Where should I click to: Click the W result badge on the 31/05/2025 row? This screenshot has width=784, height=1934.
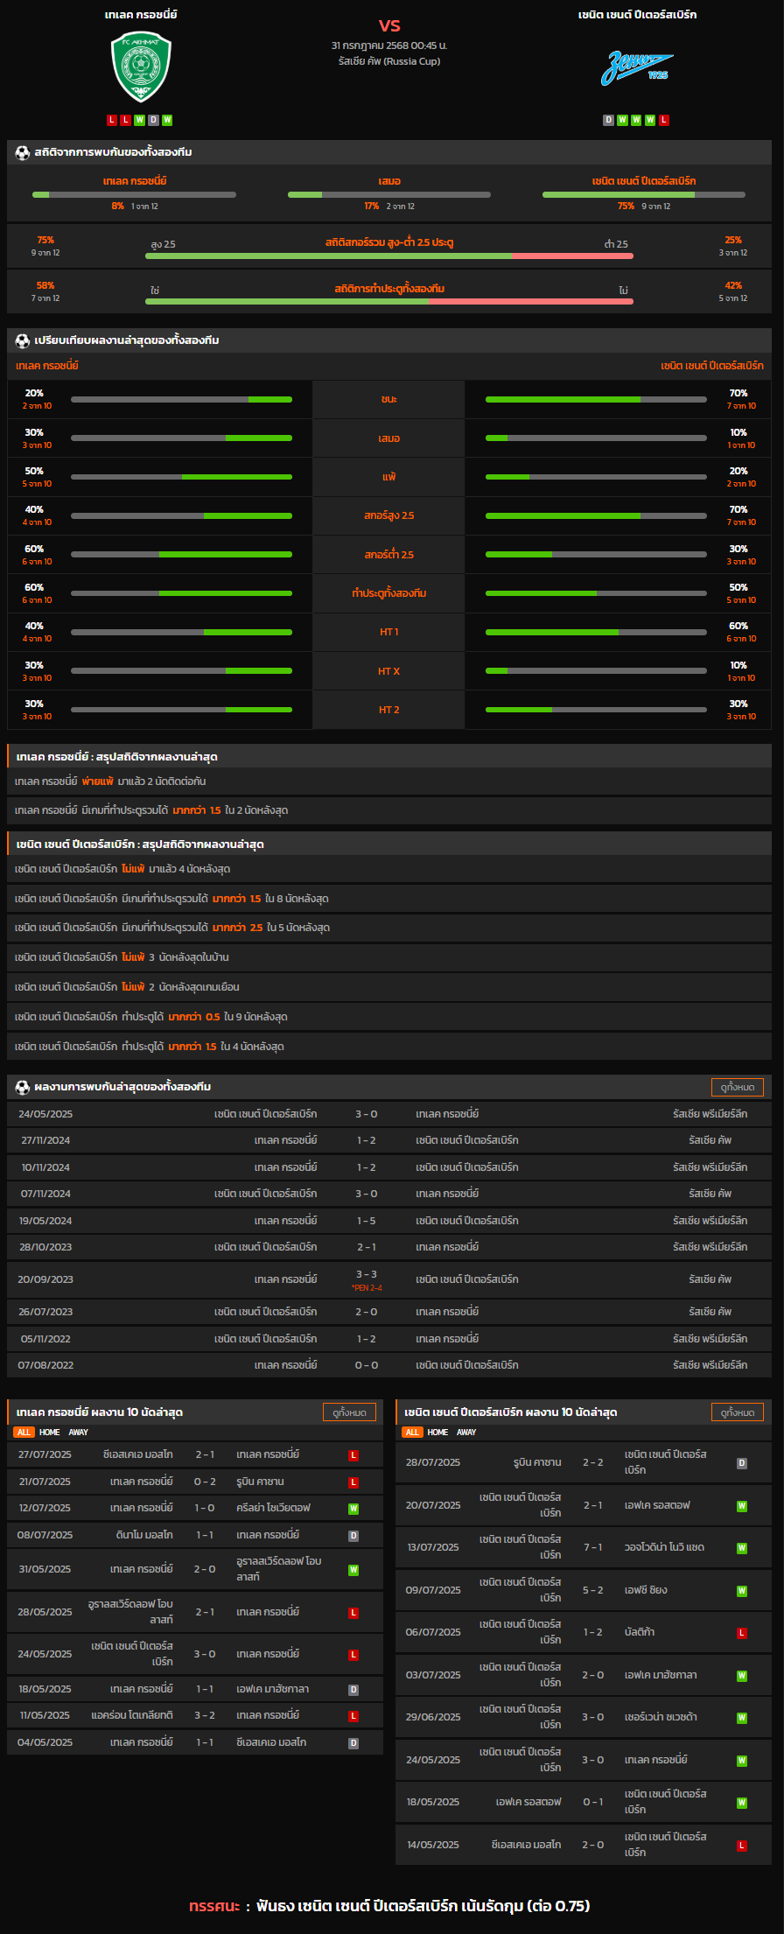click(353, 1570)
